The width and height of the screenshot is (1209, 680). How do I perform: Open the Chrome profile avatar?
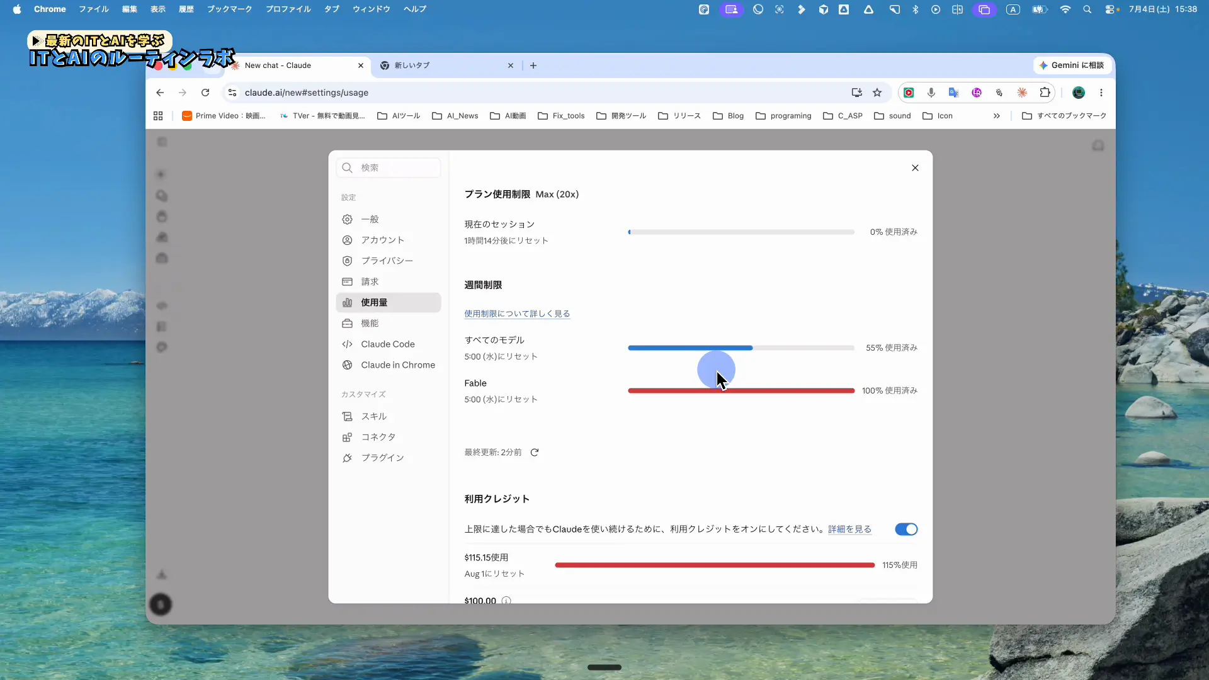(1079, 93)
